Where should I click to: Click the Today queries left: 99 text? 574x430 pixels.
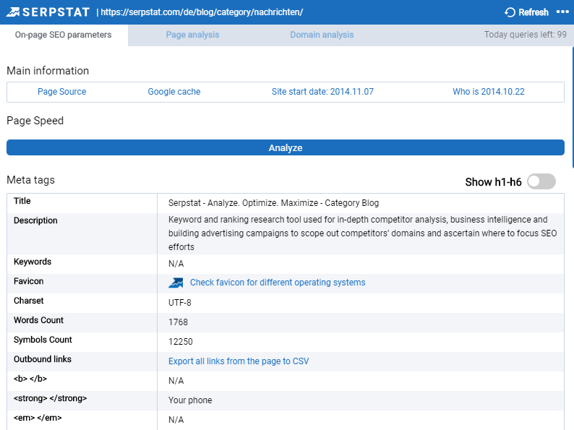(x=526, y=35)
